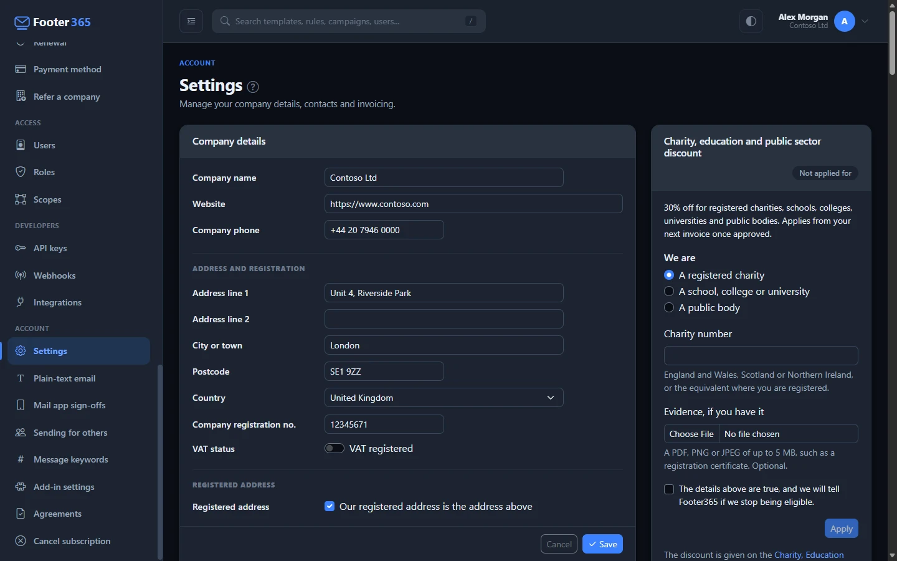This screenshot has width=897, height=561.
Task: Click the Users icon in sidebar
Action: click(x=21, y=145)
